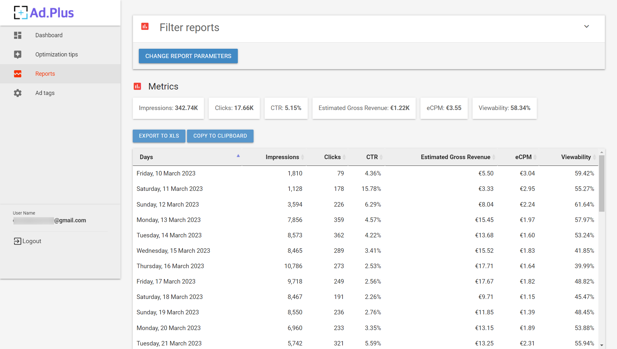Select the Reports chart icon
617x349 pixels.
(18, 74)
